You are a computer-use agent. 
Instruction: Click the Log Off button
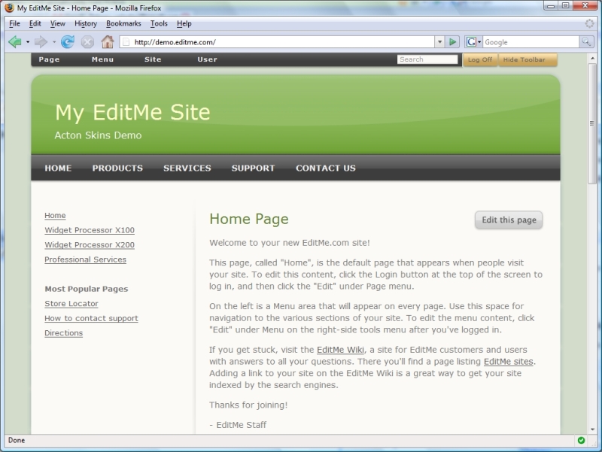tap(480, 60)
